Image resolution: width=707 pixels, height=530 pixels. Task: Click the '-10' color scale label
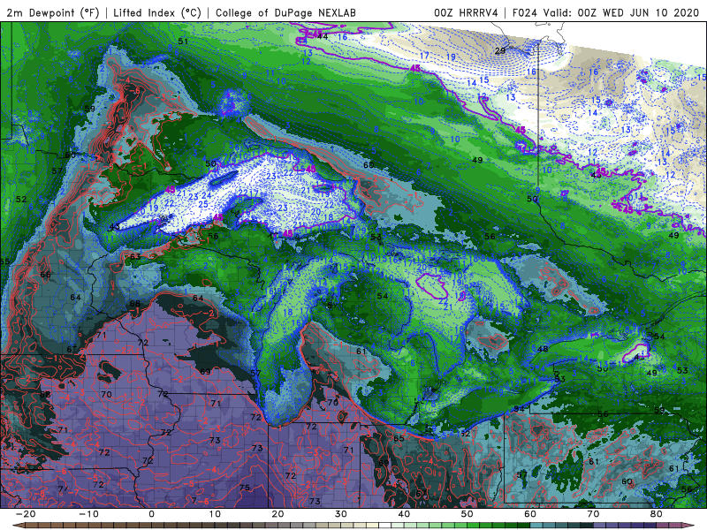pos(88,514)
